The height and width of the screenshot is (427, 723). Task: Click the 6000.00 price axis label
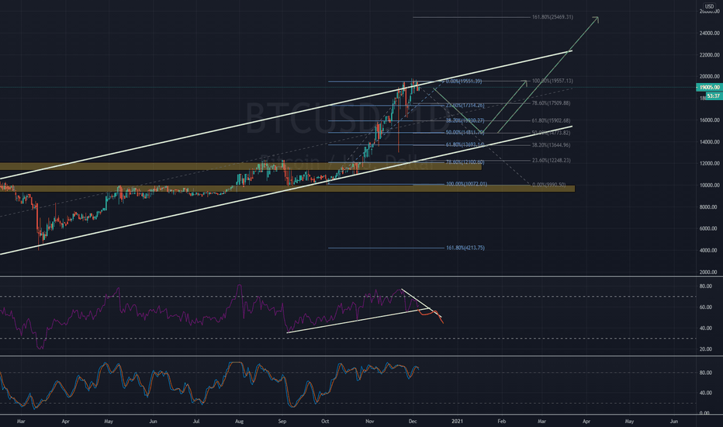click(x=710, y=228)
